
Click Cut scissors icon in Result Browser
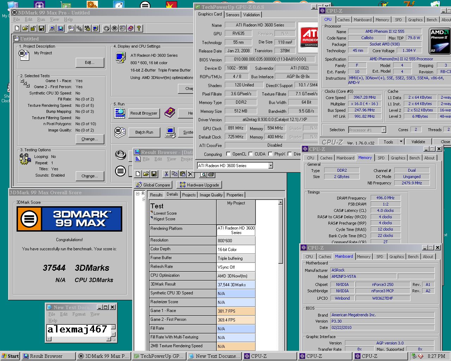pyautogui.click(x=166, y=174)
